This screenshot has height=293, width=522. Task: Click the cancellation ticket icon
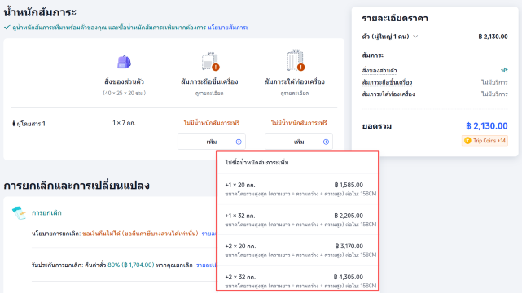[x=19, y=213]
